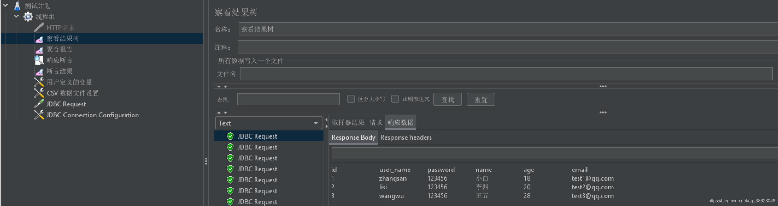778x206 pixels.
Task: Click up arrow of the divider above the Text dropdown
Action: 219,113
